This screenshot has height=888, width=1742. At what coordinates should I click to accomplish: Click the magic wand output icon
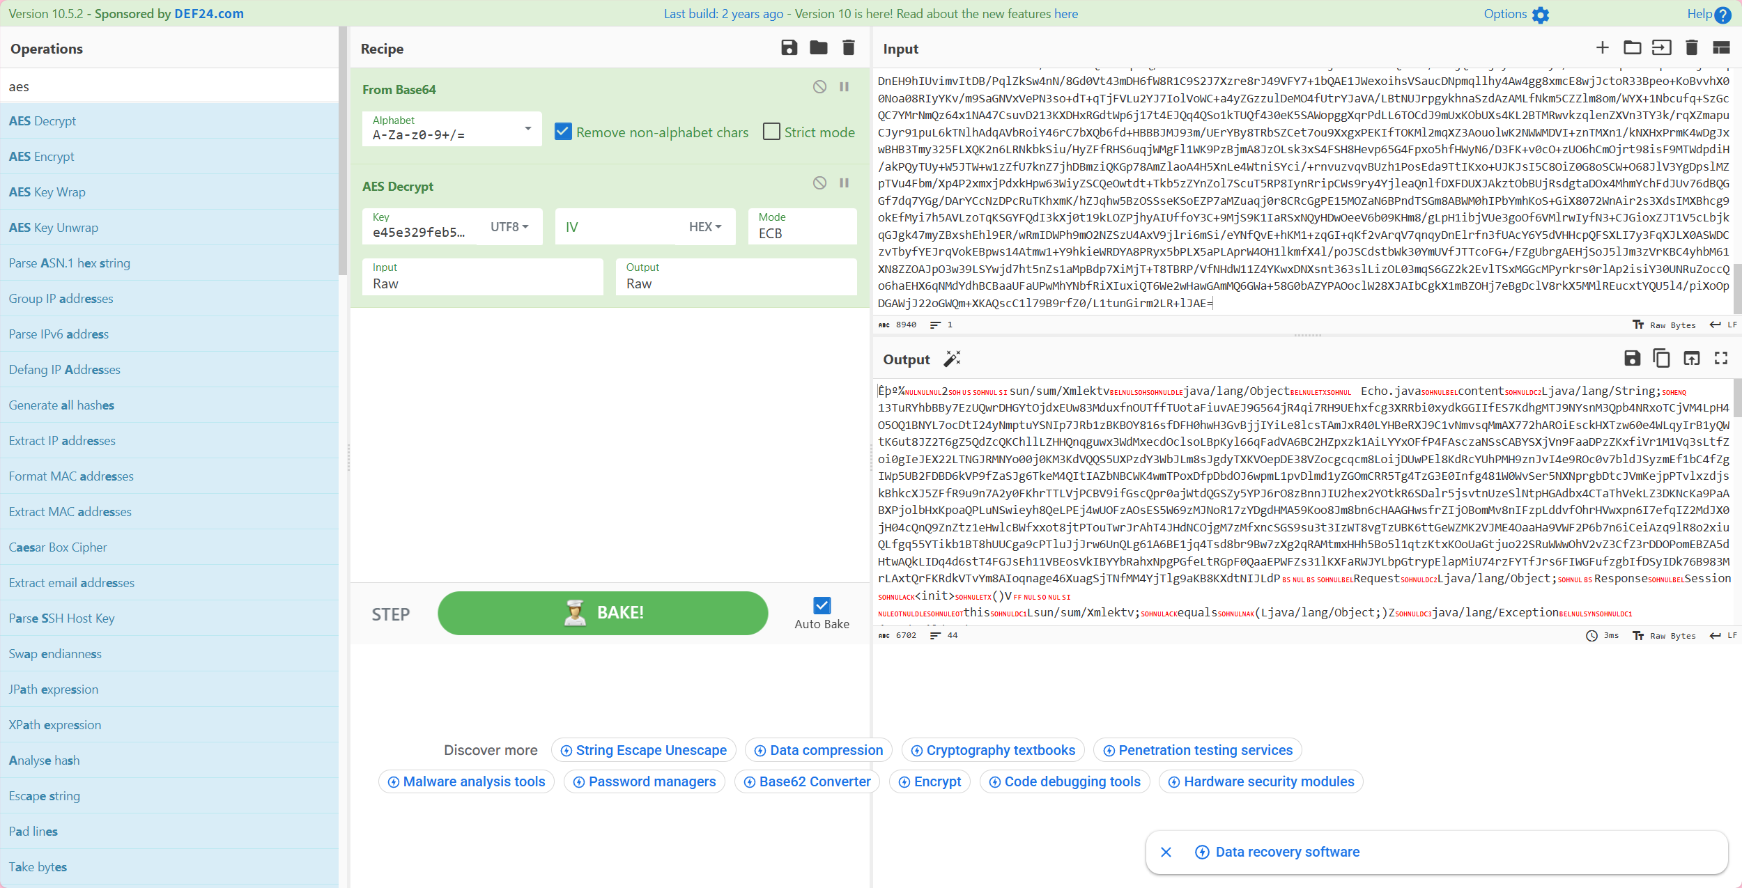[952, 359]
